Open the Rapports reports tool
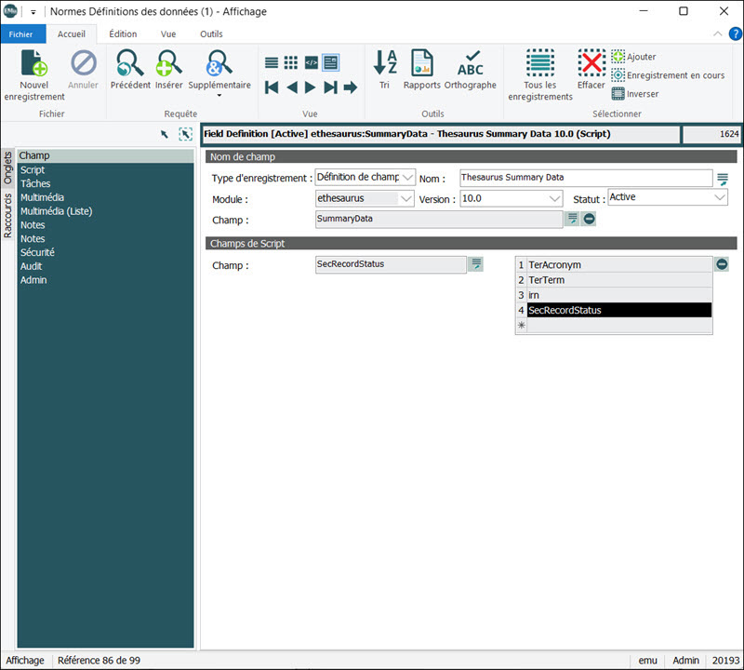Viewport: 744px width, 670px height. pyautogui.click(x=422, y=70)
